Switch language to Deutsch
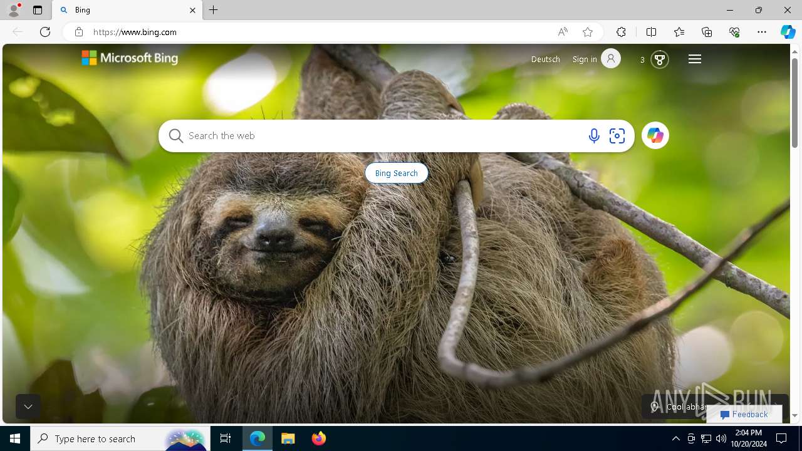The width and height of the screenshot is (802, 451). (x=546, y=59)
